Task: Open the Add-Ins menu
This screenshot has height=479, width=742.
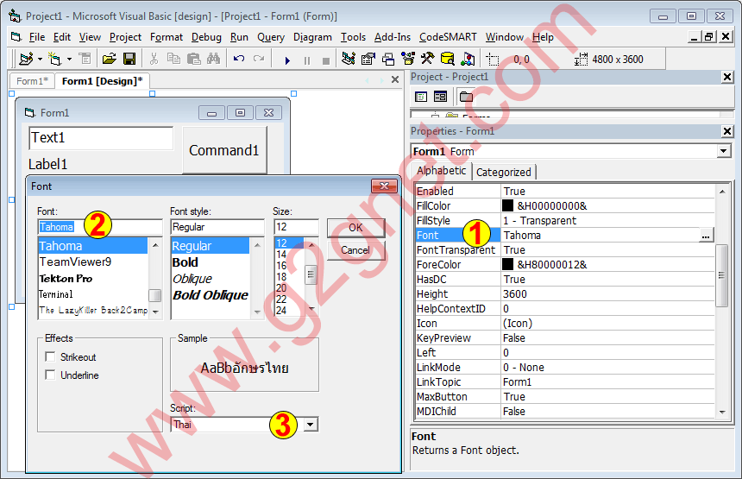Action: (393, 37)
